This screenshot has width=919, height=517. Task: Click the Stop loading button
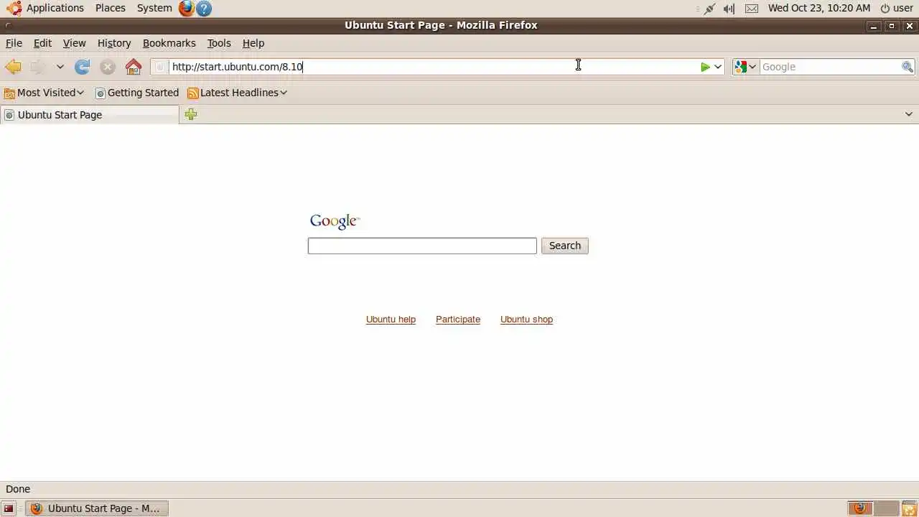coord(108,67)
